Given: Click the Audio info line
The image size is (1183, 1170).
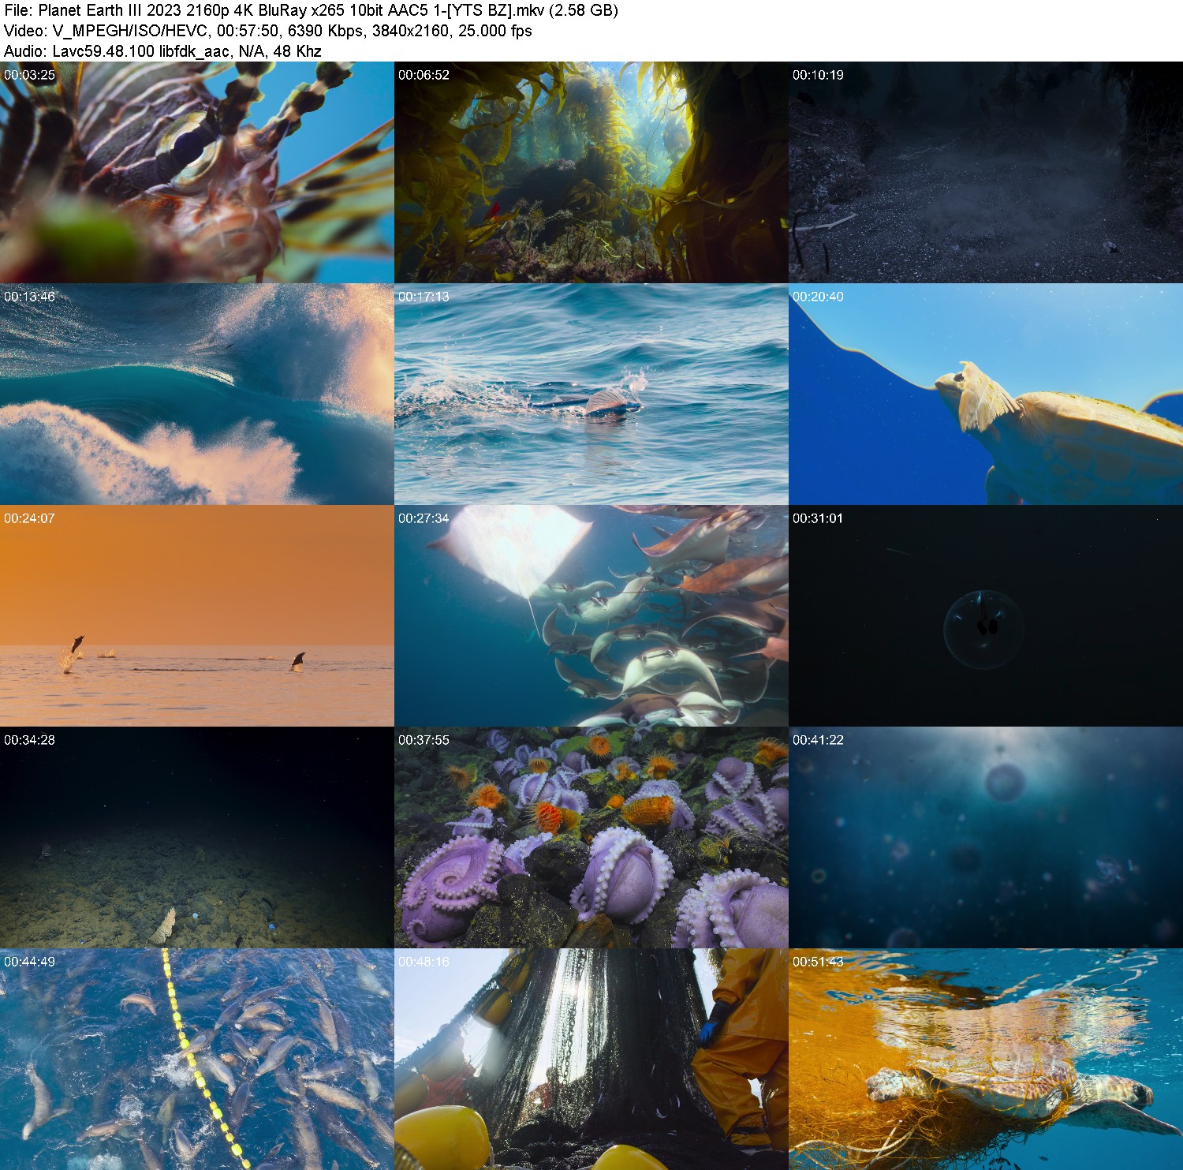Looking at the screenshot, I should 162,51.
